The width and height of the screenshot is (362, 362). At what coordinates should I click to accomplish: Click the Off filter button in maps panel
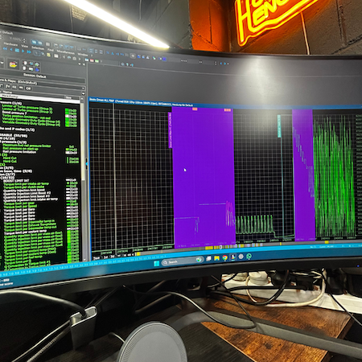coord(28,88)
